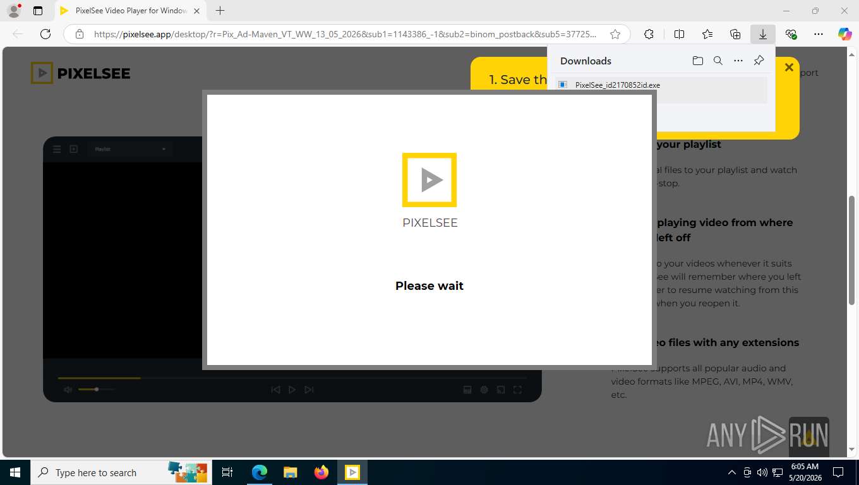The height and width of the screenshot is (485, 859).
Task: Toggle the Downloads toolbar button
Action: (763, 34)
